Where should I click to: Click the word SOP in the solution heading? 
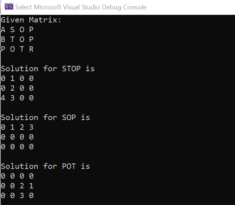[x=69, y=118]
